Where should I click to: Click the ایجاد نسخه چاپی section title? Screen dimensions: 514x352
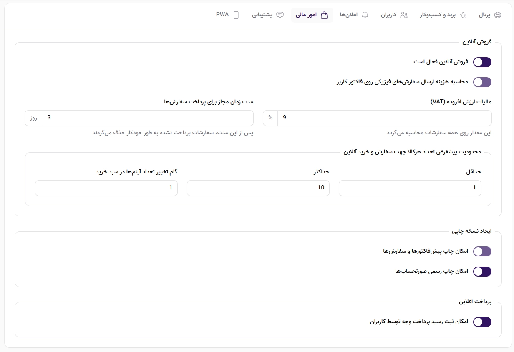tap(472, 231)
